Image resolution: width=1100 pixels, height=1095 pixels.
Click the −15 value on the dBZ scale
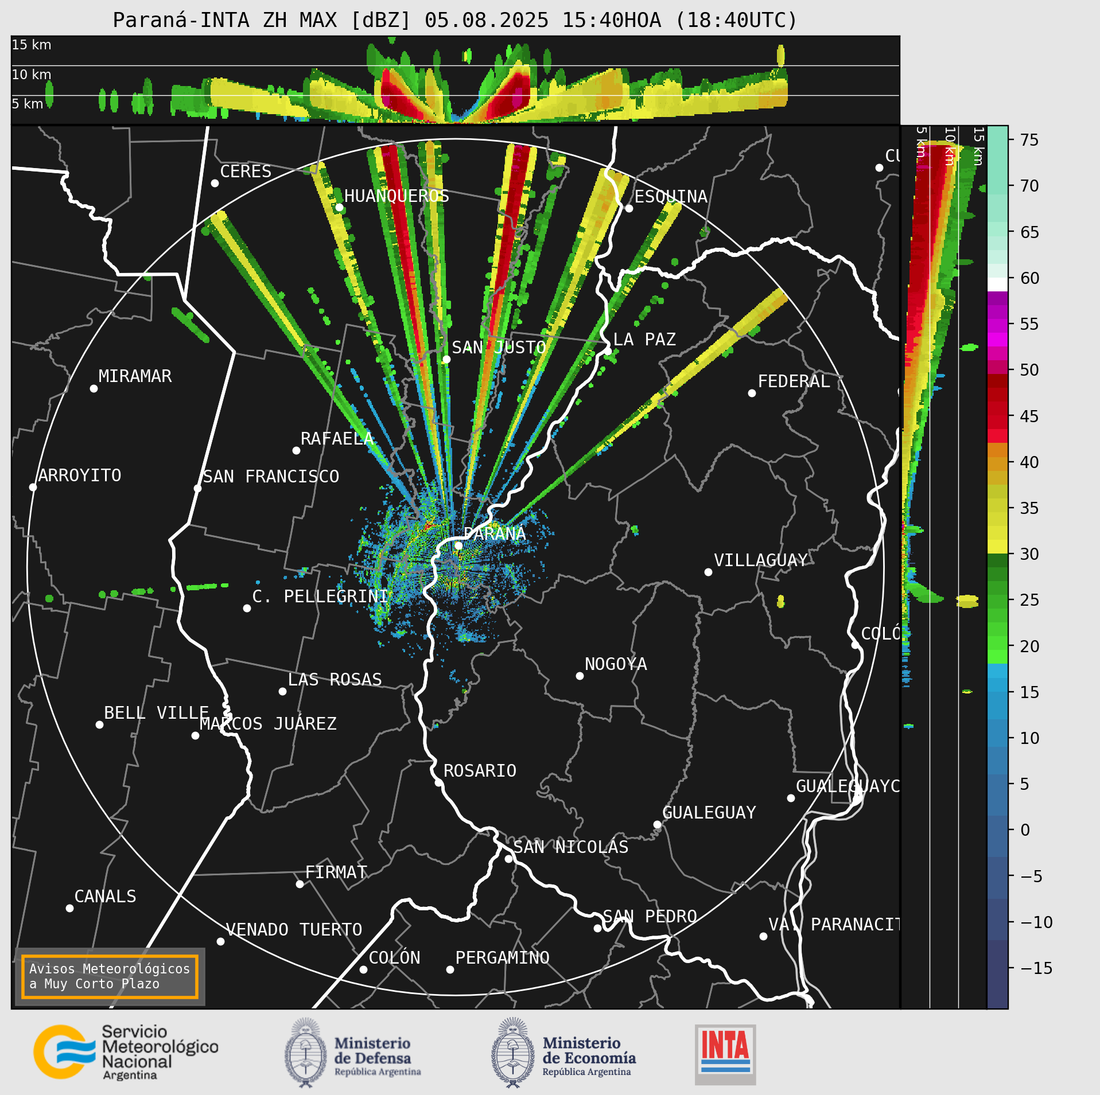(1036, 968)
